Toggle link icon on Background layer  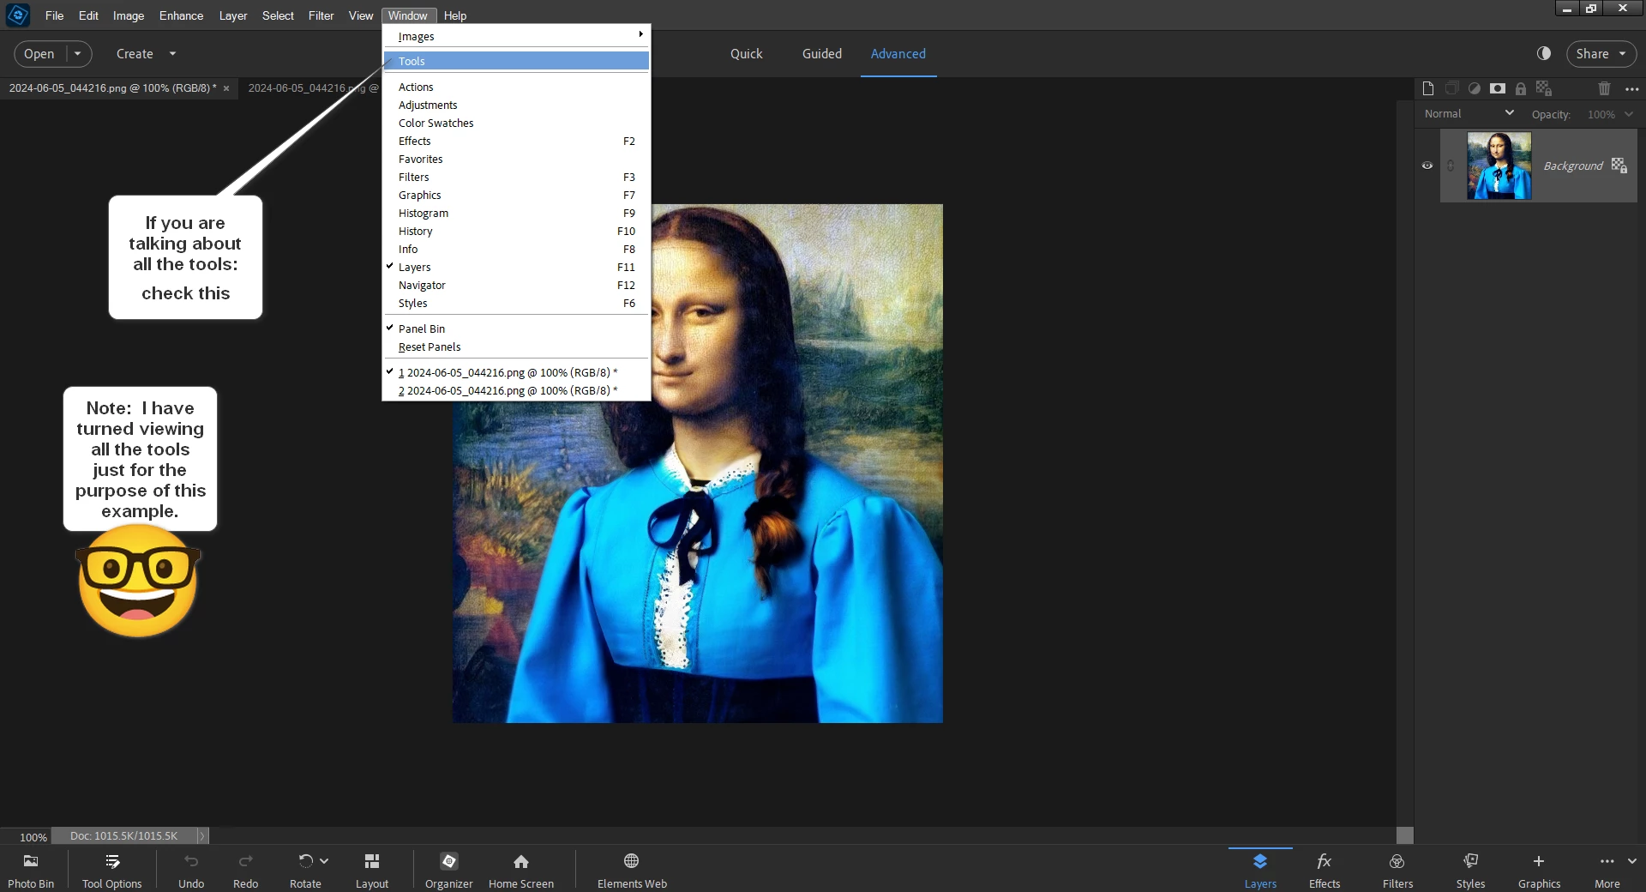coord(1451,166)
